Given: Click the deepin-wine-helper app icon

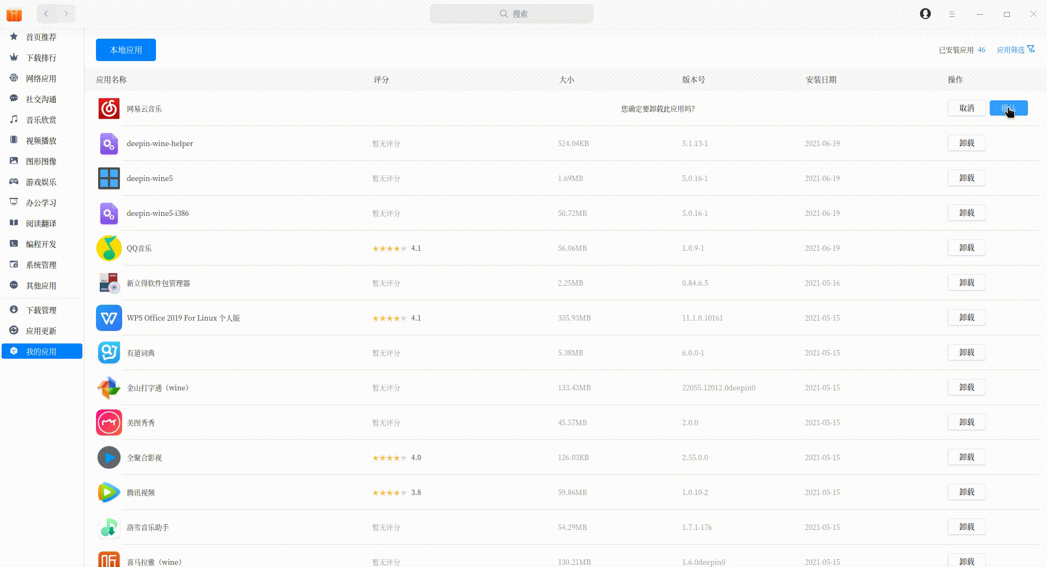Looking at the screenshot, I should [x=109, y=143].
